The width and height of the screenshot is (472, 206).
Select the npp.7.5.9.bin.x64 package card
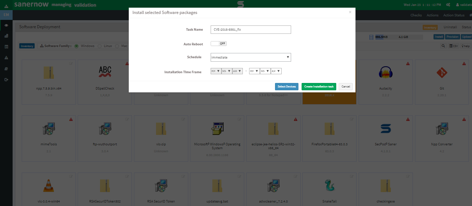(x=49, y=82)
